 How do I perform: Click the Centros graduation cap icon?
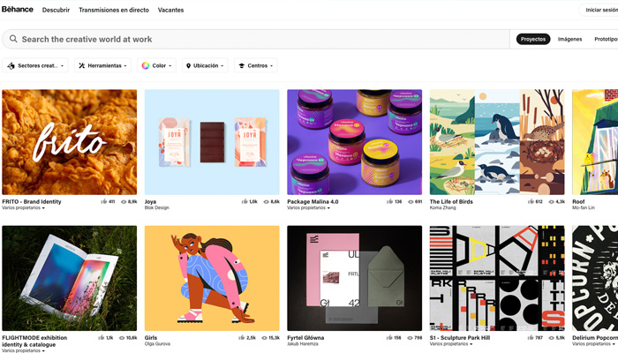242,66
